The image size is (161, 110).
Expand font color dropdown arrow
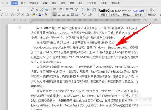[x=43, y=15]
